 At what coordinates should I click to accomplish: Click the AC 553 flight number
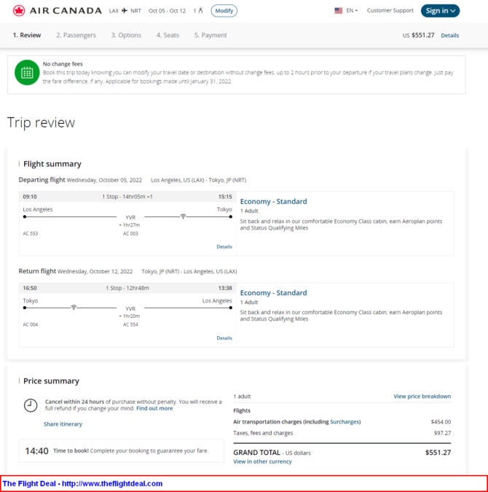31,233
